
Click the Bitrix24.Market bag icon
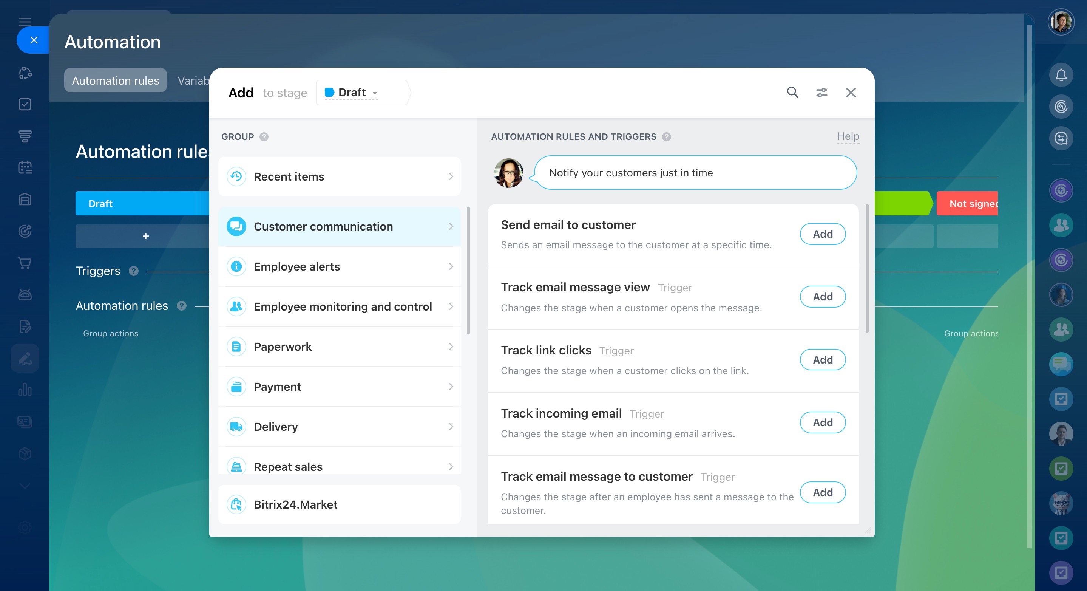pos(236,504)
